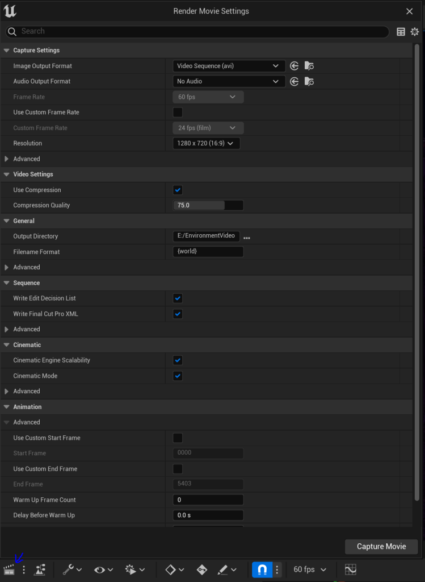Viewport: 425px width, 582px height.
Task: Uncheck Write Final Cut Pro XML
Action: tap(178, 314)
